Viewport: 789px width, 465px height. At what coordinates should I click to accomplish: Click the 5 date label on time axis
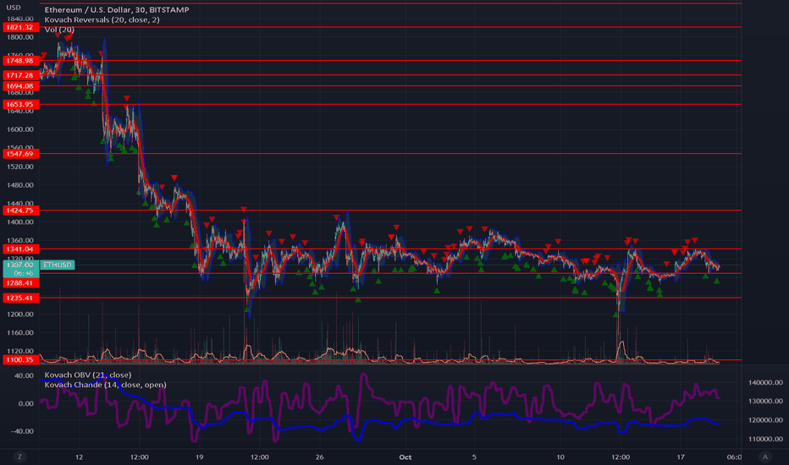coord(474,457)
